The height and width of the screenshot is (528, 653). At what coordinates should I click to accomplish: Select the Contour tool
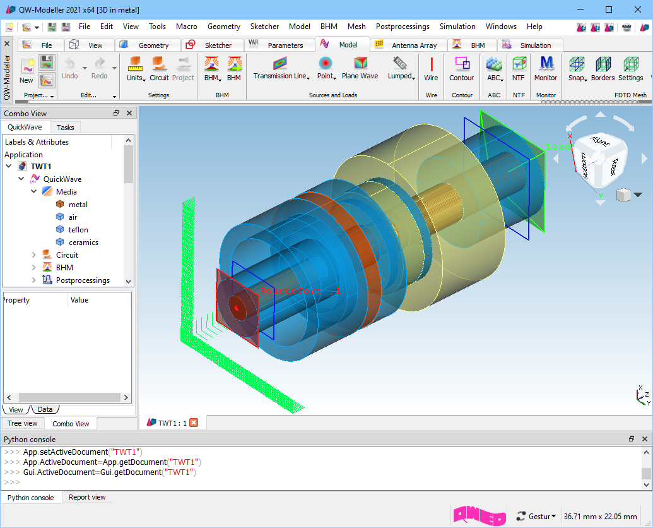click(461, 69)
